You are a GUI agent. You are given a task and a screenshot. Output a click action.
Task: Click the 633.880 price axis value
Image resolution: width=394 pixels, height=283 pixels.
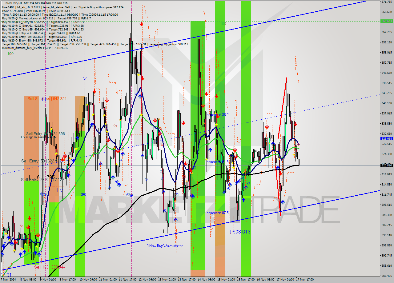[387, 123]
